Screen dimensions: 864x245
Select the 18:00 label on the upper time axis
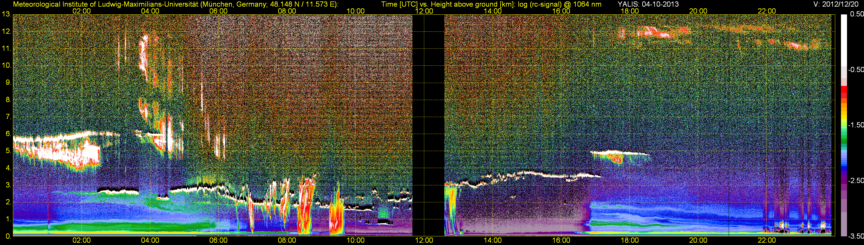630,11
